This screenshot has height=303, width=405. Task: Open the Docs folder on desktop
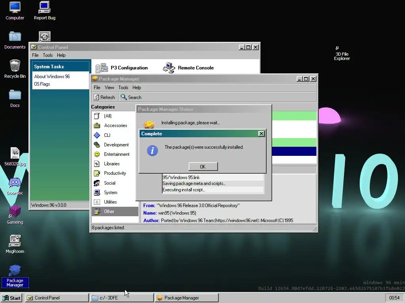coord(15,98)
